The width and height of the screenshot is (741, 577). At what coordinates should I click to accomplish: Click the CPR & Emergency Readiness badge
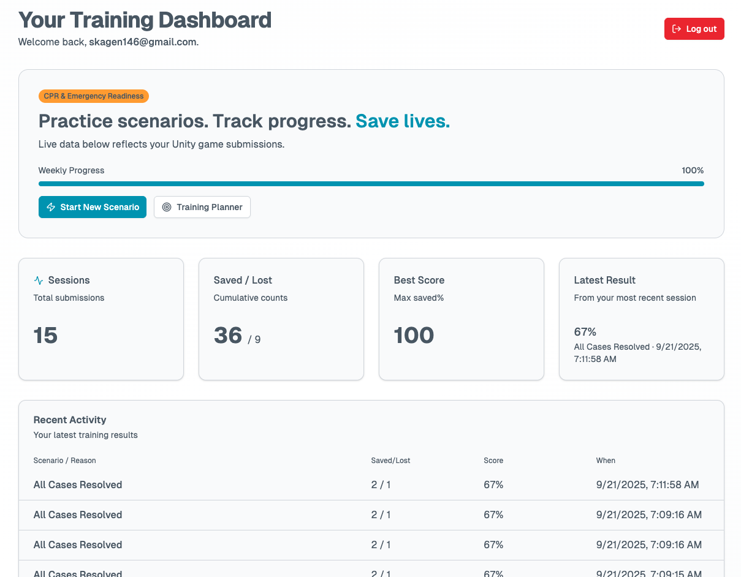pyautogui.click(x=94, y=96)
